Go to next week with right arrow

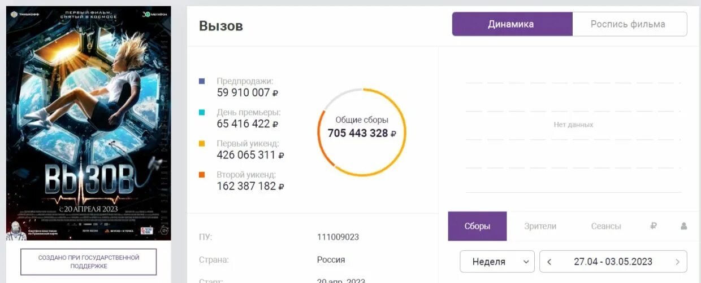point(677,262)
